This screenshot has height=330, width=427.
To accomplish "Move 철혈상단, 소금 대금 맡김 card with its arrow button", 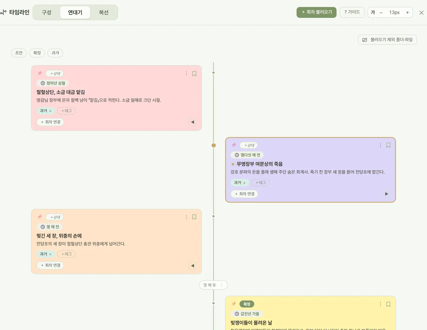I will click(x=193, y=122).
